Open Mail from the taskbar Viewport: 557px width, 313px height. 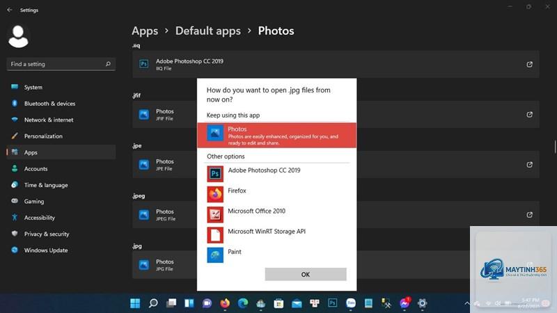click(x=297, y=303)
